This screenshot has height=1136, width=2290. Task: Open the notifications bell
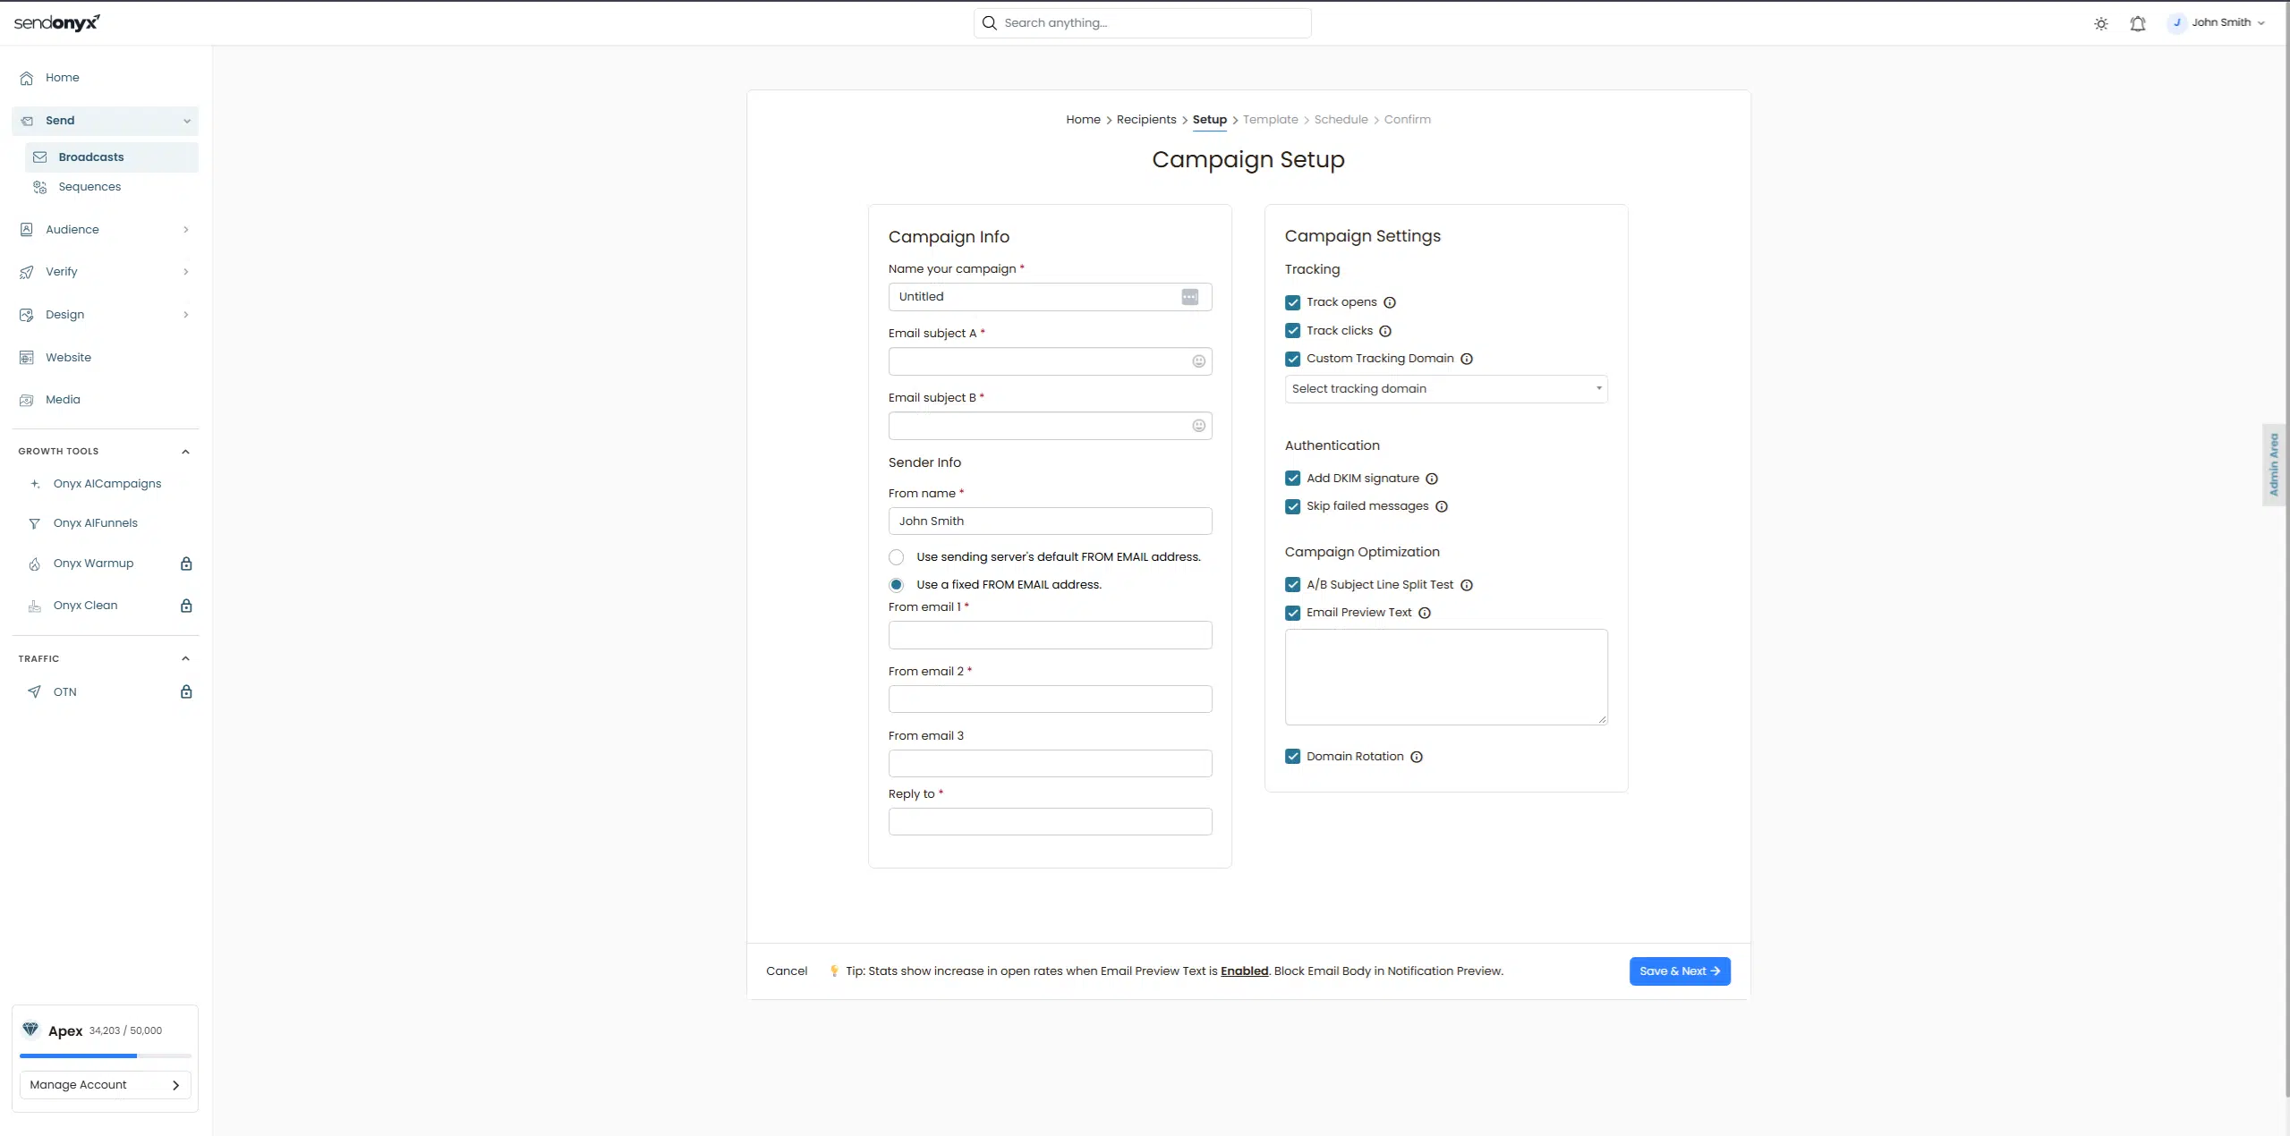pyautogui.click(x=2137, y=23)
